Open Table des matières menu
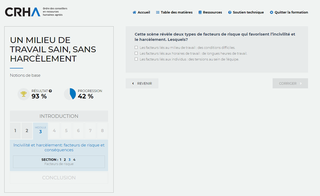This screenshot has width=320, height=196. 174,12
